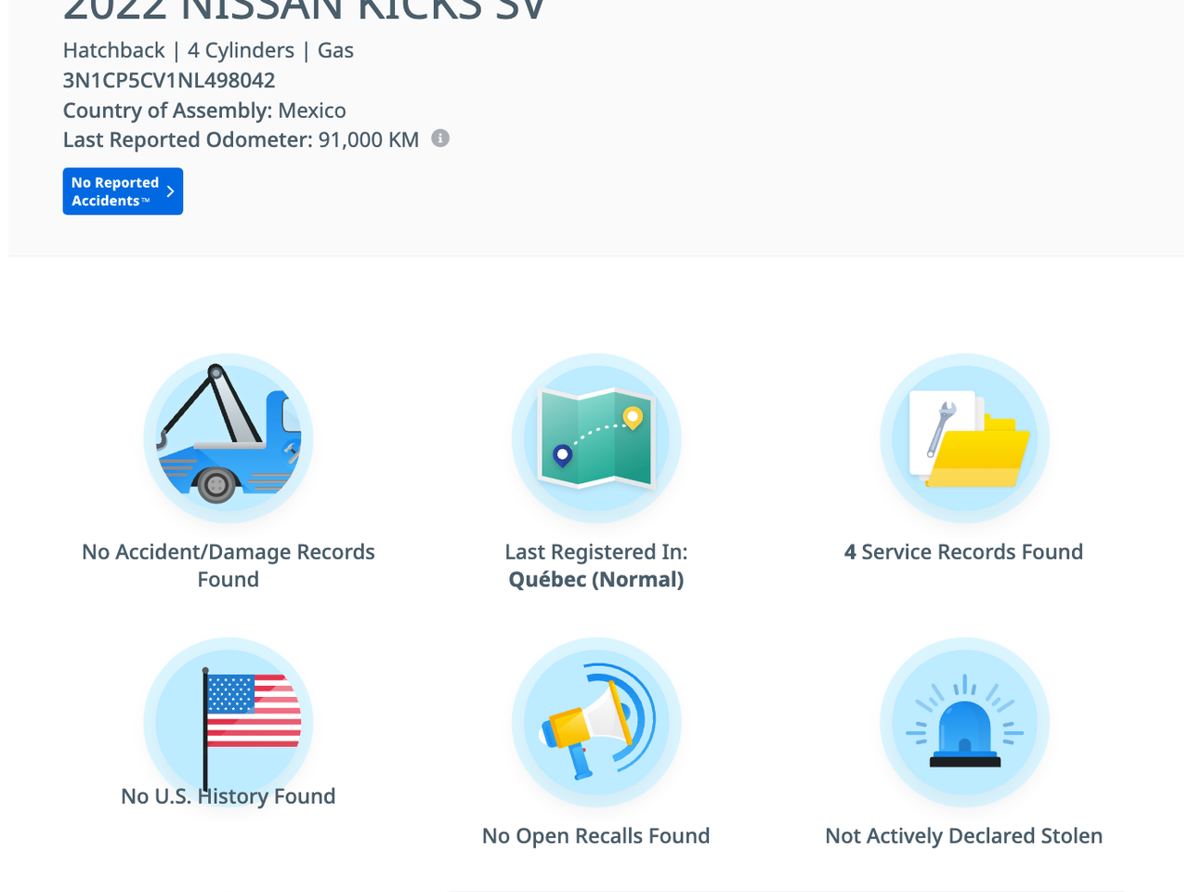
Task: Click the map registration location icon
Action: click(596, 438)
